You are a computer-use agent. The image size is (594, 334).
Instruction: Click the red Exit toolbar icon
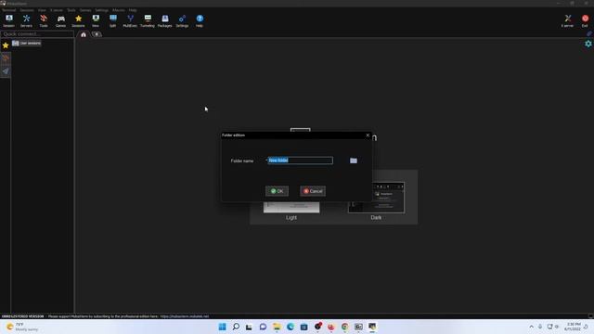coord(585,20)
